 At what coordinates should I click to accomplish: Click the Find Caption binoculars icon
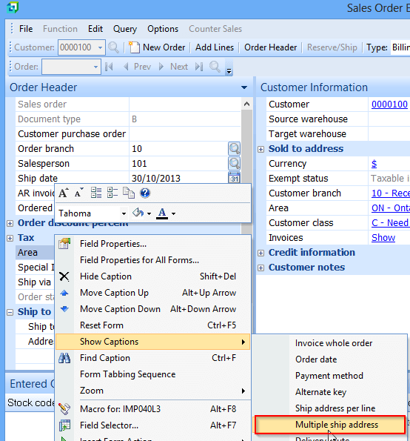[x=64, y=358]
